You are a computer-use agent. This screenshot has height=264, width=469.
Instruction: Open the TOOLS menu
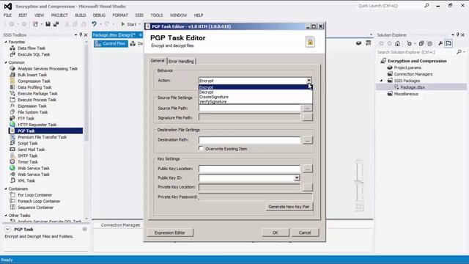point(157,15)
